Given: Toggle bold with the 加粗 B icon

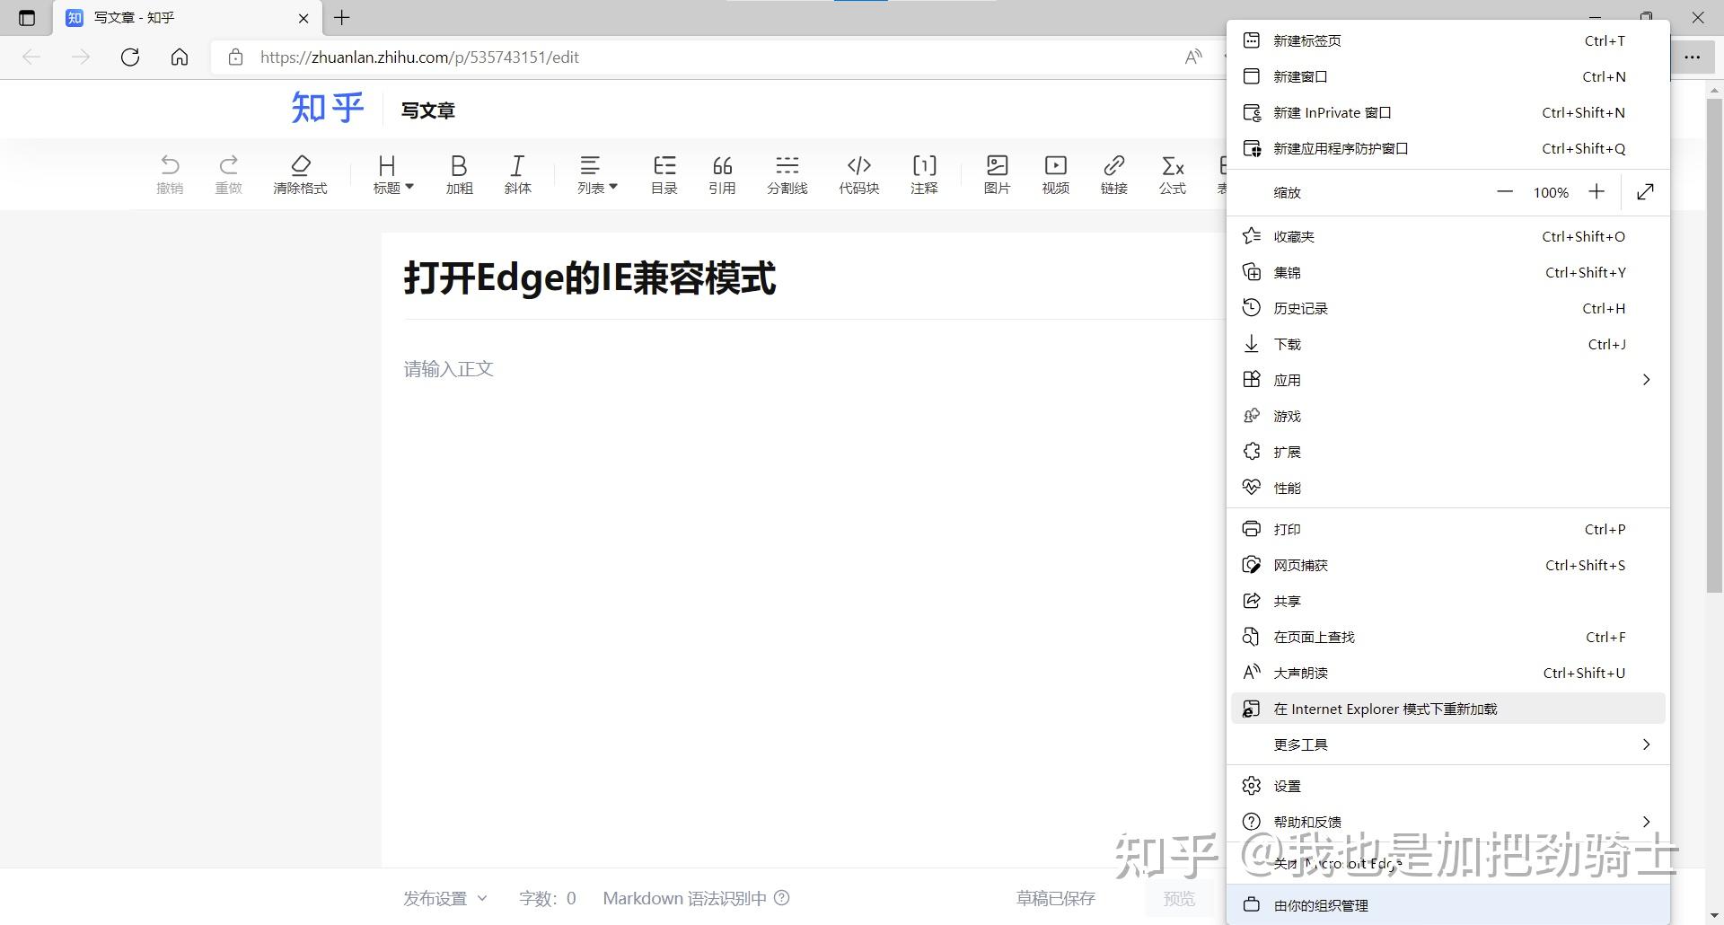Looking at the screenshot, I should coord(459,174).
